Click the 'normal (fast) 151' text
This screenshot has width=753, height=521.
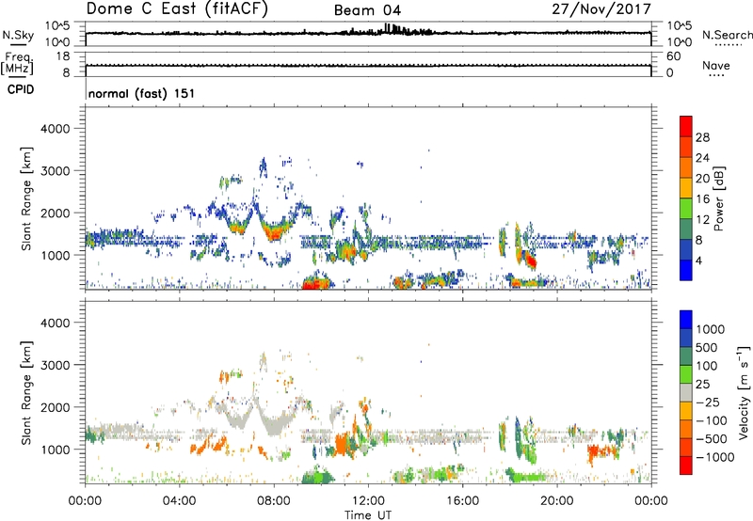142,93
